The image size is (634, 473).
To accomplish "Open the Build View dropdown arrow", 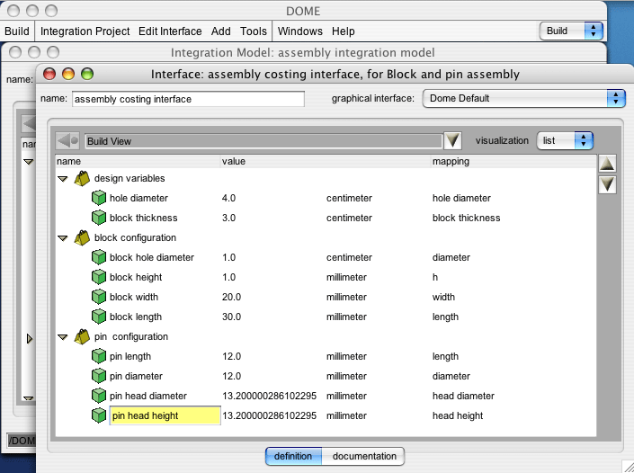I will 452,141.
